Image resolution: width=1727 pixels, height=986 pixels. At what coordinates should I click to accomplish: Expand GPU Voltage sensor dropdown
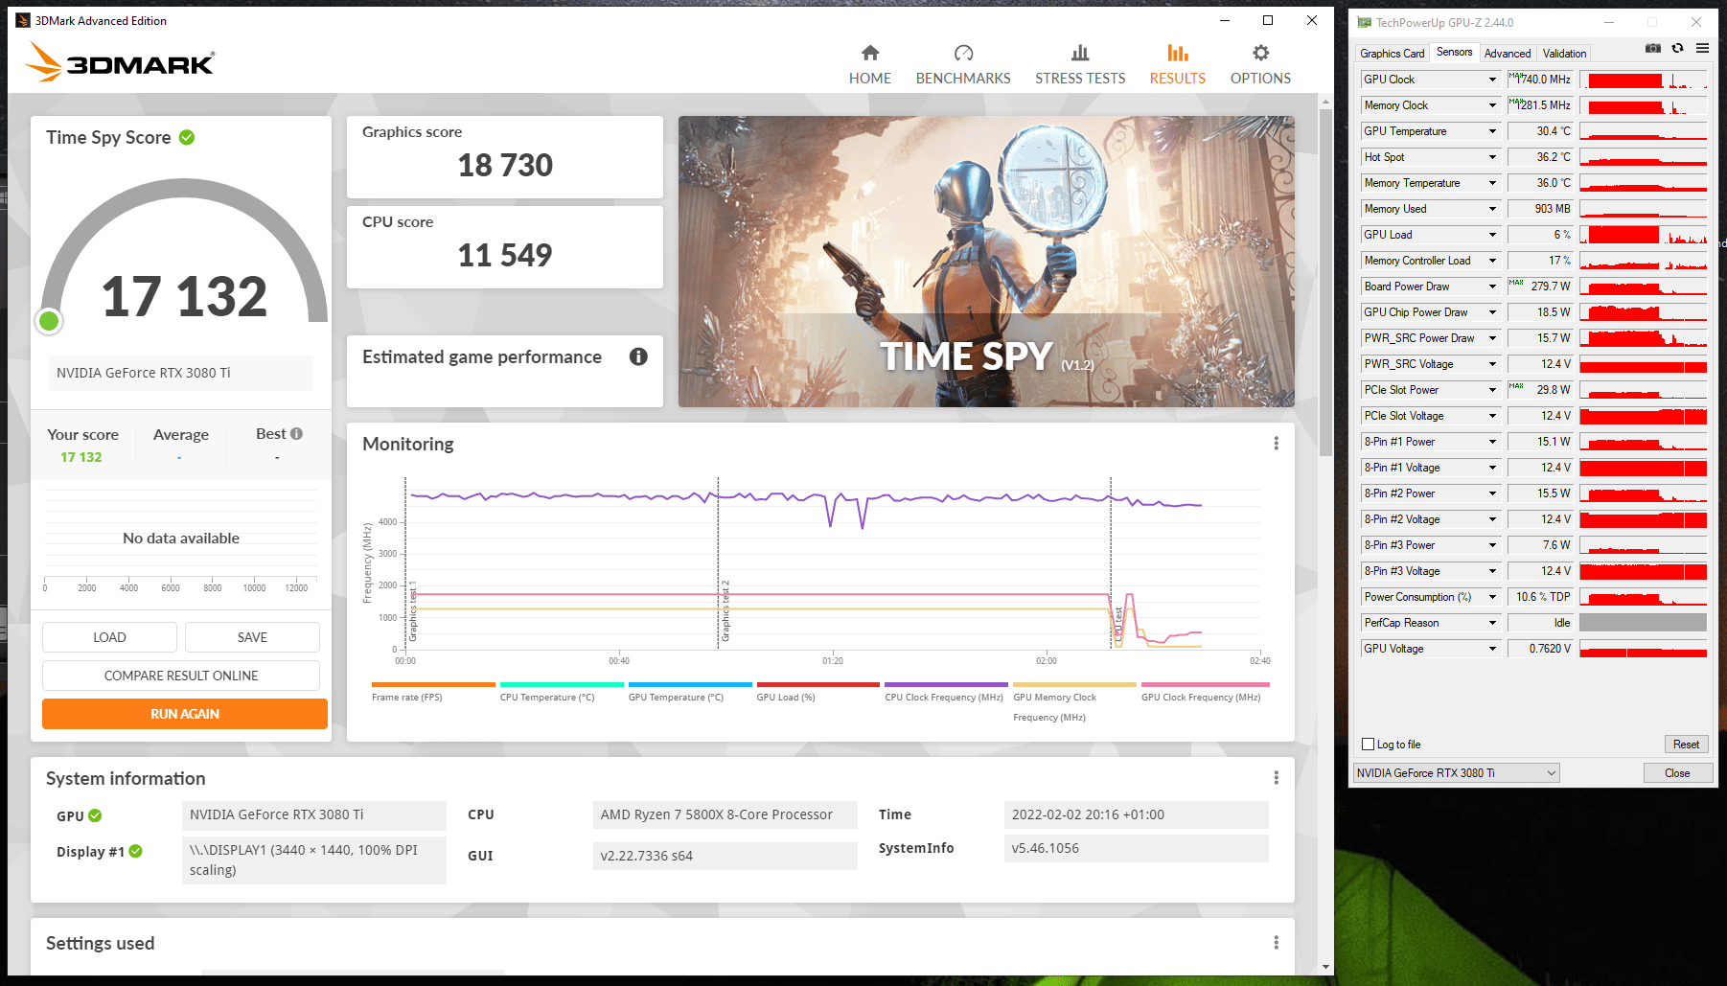(1492, 649)
